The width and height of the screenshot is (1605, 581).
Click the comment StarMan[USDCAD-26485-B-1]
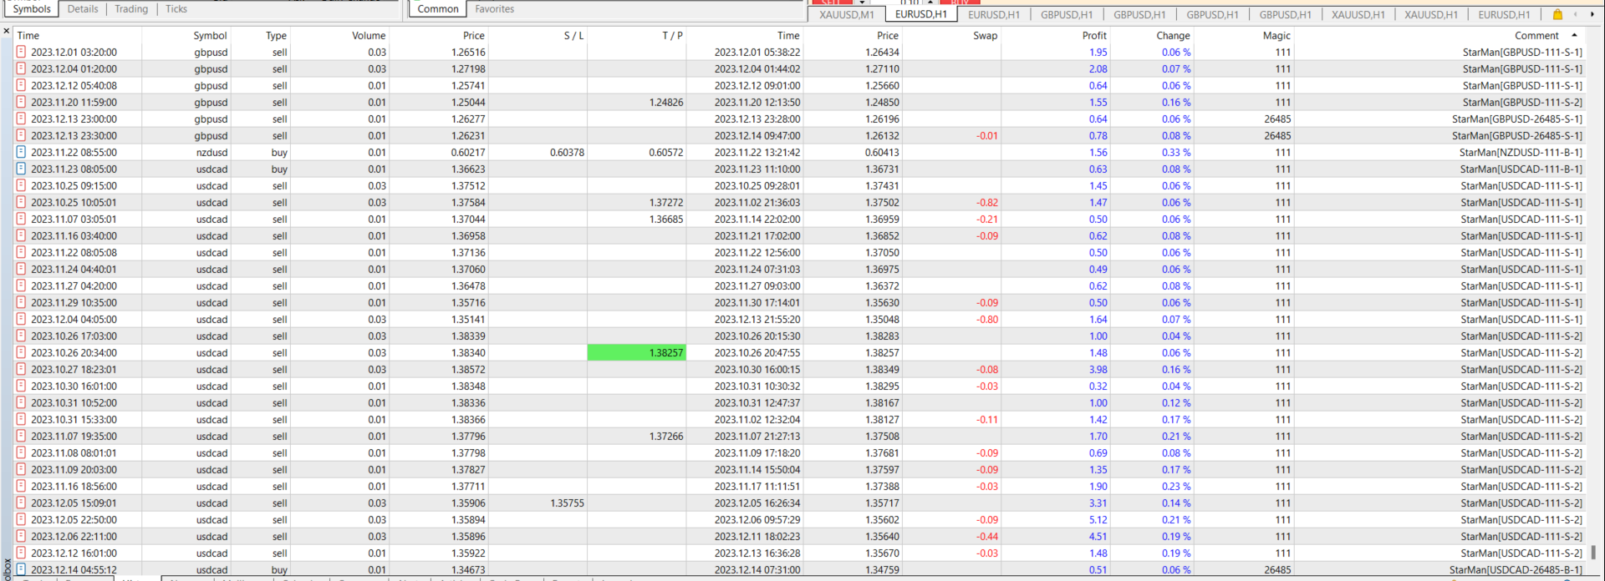tap(1516, 569)
